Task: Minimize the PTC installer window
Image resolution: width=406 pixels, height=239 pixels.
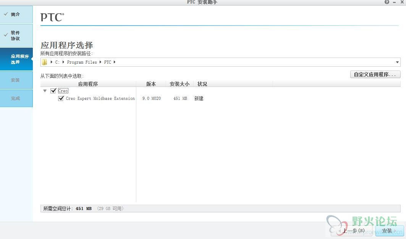Action: coord(394,2)
